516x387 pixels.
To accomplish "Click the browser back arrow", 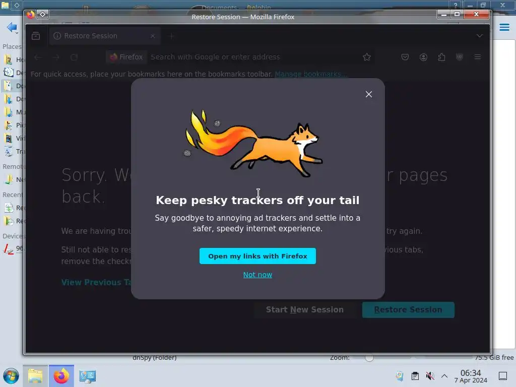I will point(38,57).
